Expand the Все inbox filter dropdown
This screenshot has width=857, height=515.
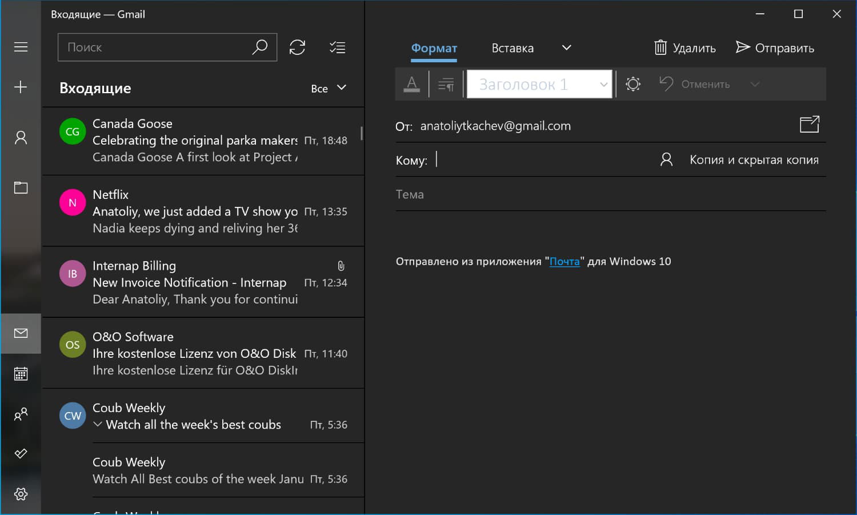click(x=329, y=88)
